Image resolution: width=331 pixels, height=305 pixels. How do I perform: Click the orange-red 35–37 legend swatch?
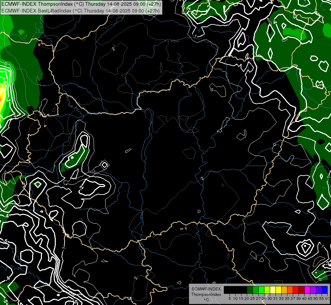point(290,290)
